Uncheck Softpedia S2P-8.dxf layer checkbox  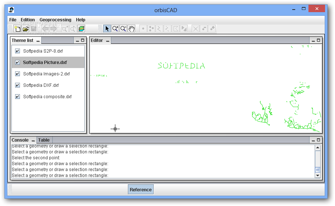pyautogui.click(x=18, y=51)
